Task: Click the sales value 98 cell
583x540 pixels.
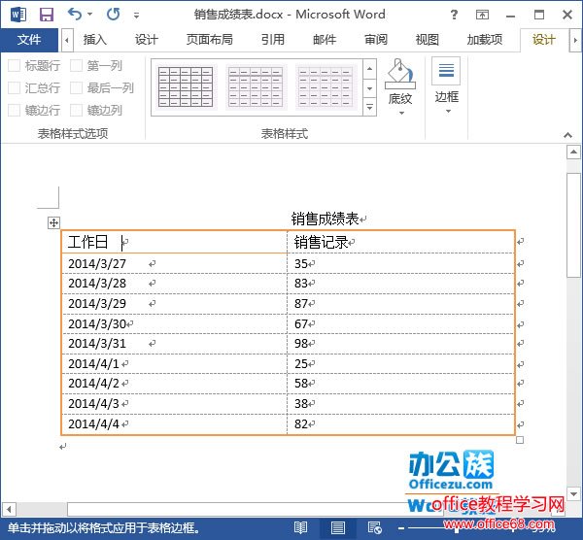Action: click(401, 344)
